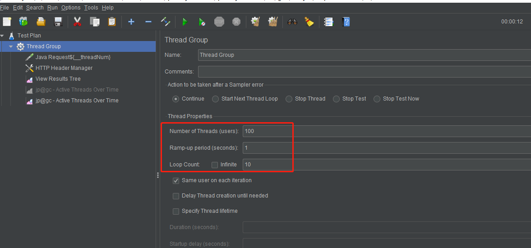Viewport: 531px width, 248px height.
Task: Select the enabled Active Threads Over Time item
Action: 77,101
